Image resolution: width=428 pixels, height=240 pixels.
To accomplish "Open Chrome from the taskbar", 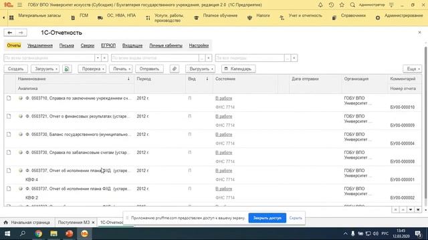I will (39, 234).
